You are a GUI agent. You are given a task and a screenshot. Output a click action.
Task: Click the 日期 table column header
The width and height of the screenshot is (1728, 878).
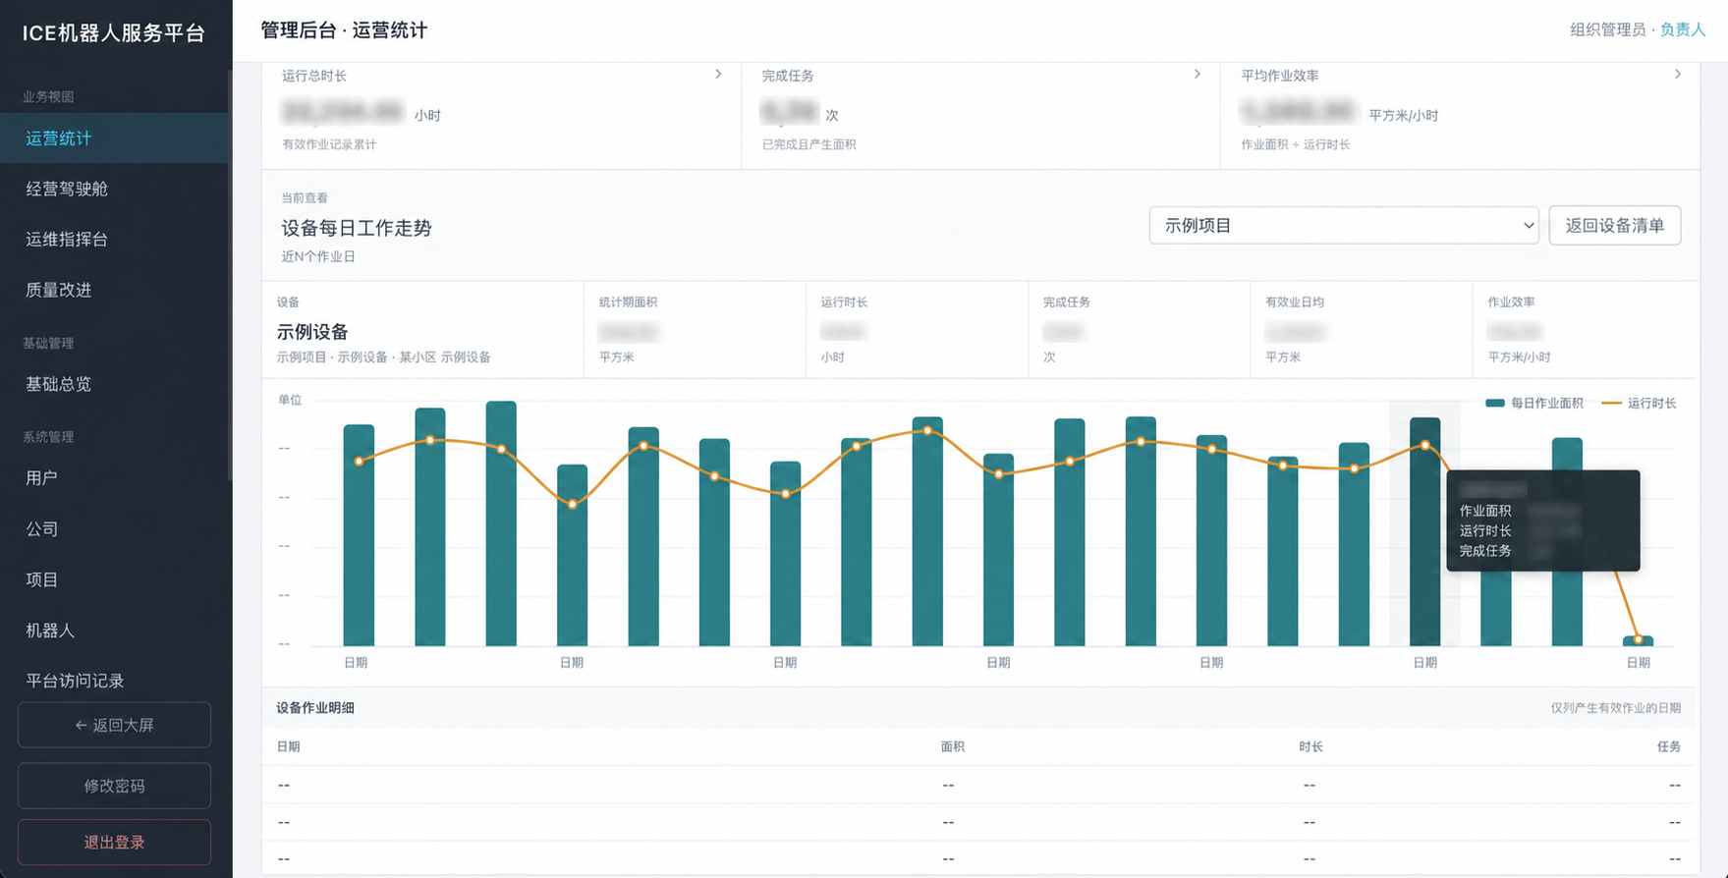[288, 747]
